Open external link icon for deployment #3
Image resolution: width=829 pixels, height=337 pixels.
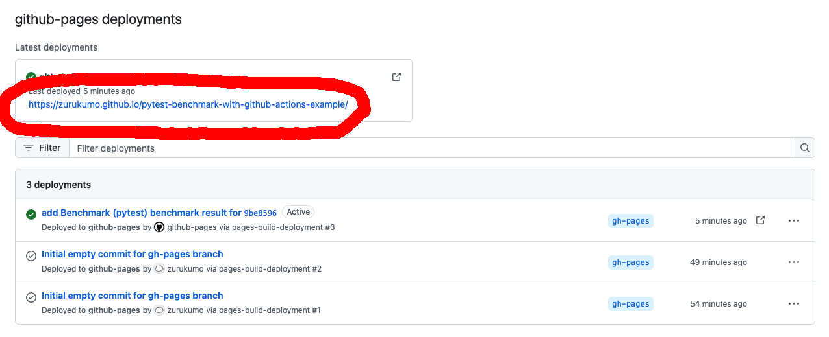click(x=760, y=220)
